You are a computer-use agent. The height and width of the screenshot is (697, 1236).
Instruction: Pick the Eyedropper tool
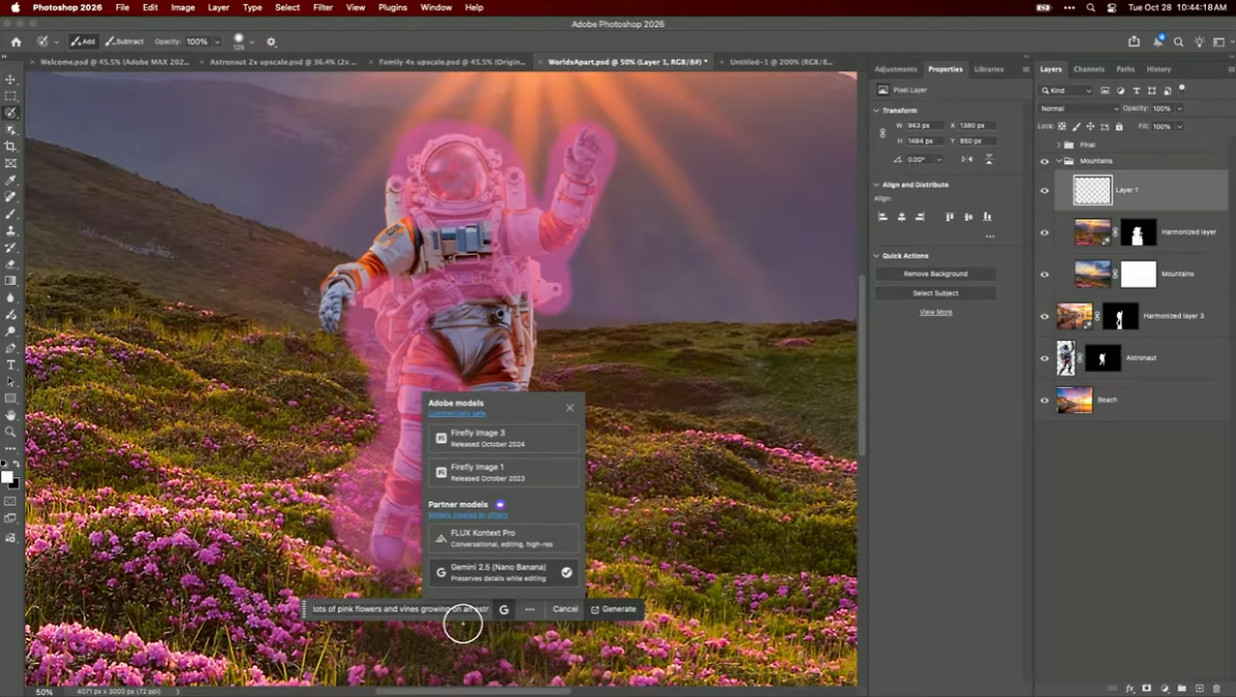click(x=11, y=181)
